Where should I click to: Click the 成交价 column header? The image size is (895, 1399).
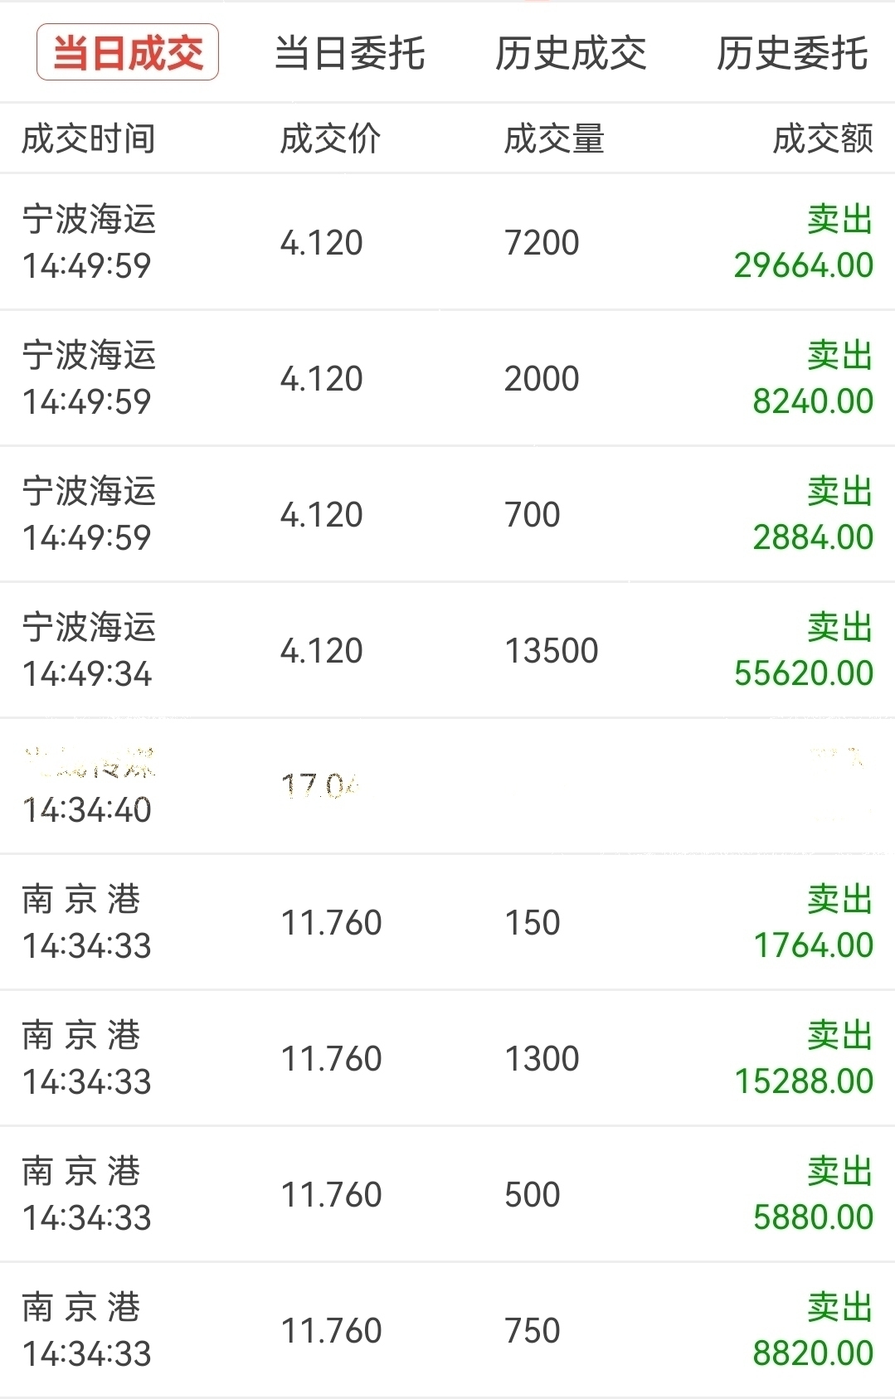(330, 138)
